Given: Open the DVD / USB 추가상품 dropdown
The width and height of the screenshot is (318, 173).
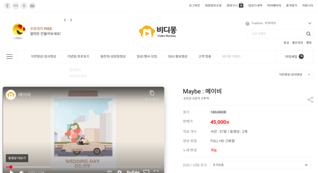Looking at the screenshot, I should click(260, 165).
